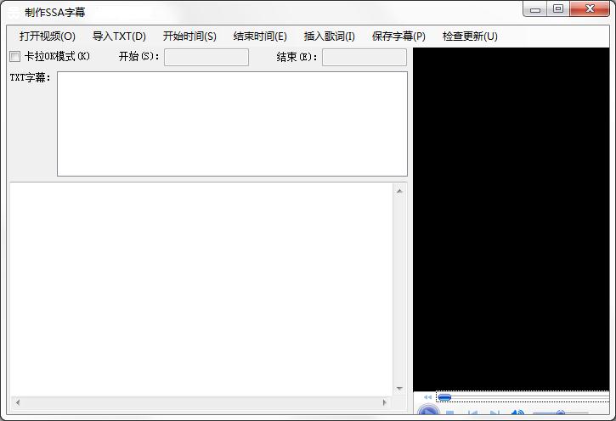
Task: Select 结束时间(E) in the menu bar
Action: click(x=260, y=36)
